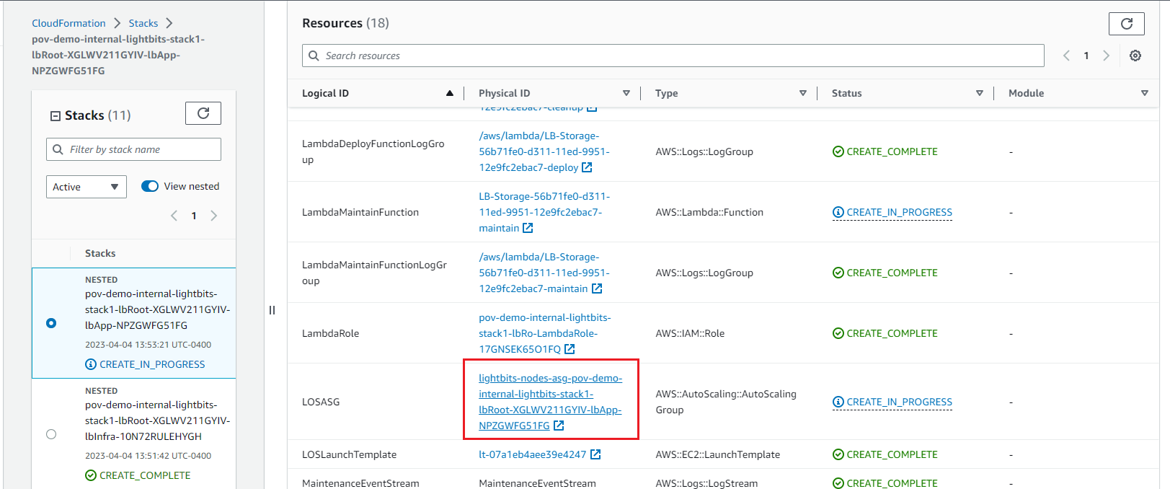Open launch template lt-07a1eb4aee39e4247 link
Image resolution: width=1170 pixels, height=489 pixels.
(x=533, y=454)
